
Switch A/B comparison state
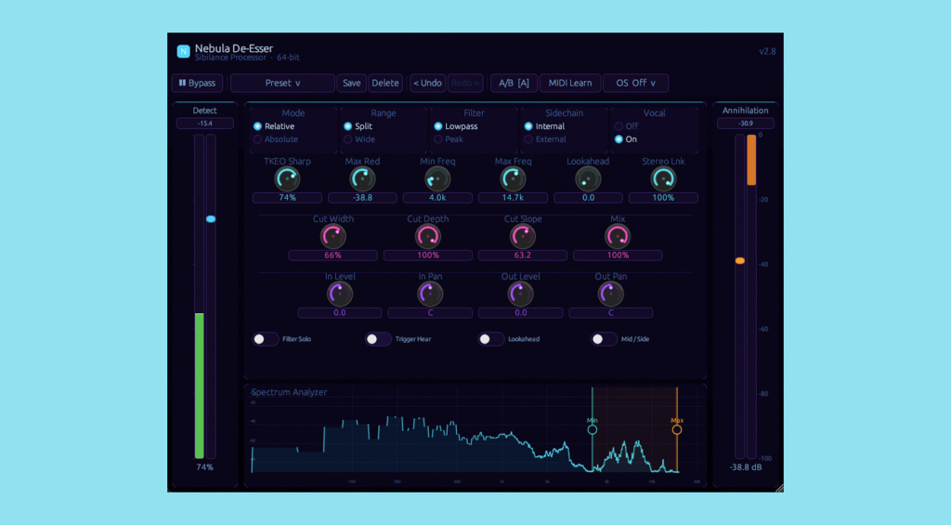coord(514,83)
